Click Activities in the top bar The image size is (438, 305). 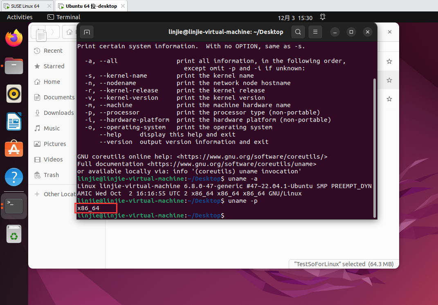coord(20,17)
